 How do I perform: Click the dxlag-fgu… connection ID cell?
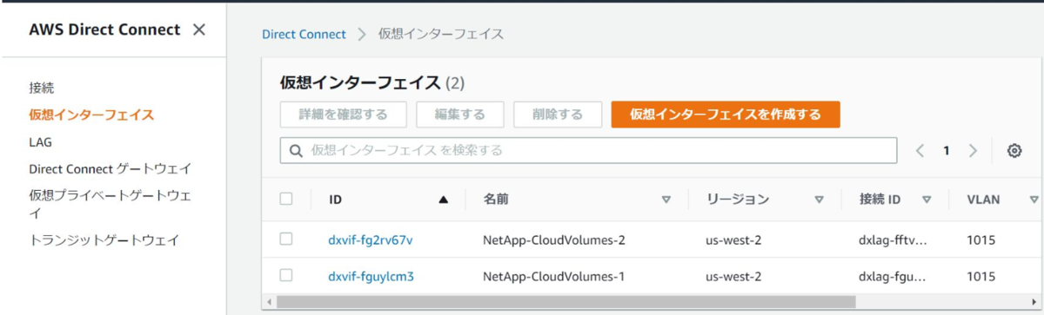tap(893, 277)
